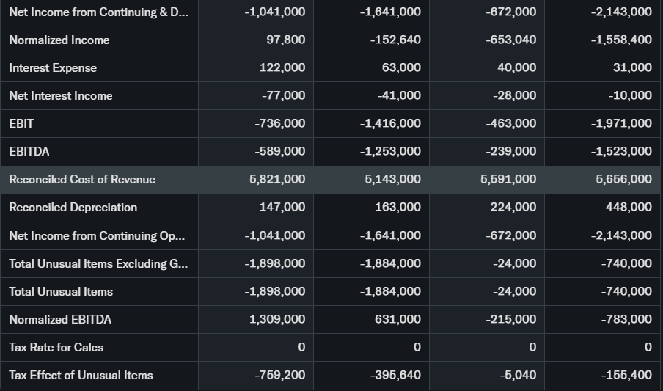Select the Tax Effect of Unusual Items label
This screenshot has height=391, width=663.
(81, 375)
